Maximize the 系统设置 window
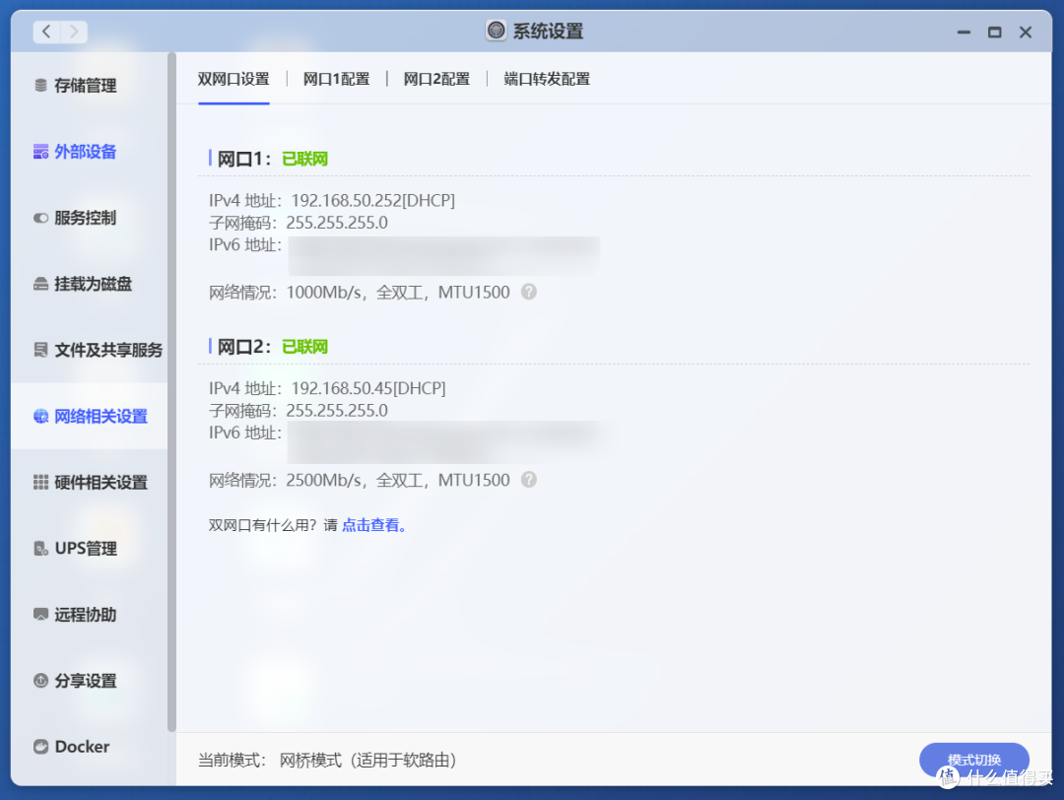The height and width of the screenshot is (800, 1064). tap(995, 32)
